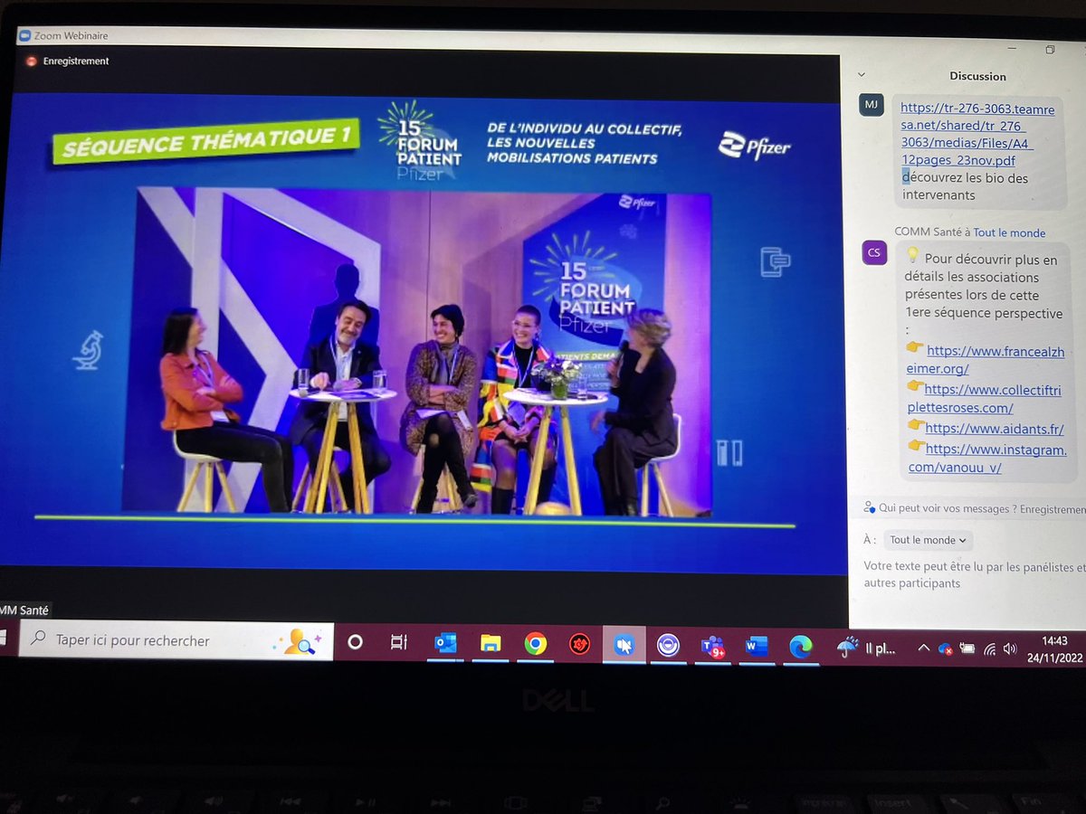Open the aidants.fr link

coord(994,429)
